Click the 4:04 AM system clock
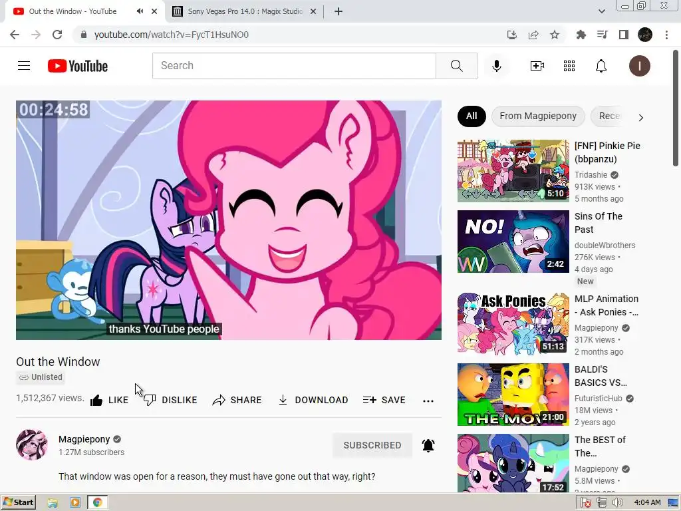 [647, 503]
